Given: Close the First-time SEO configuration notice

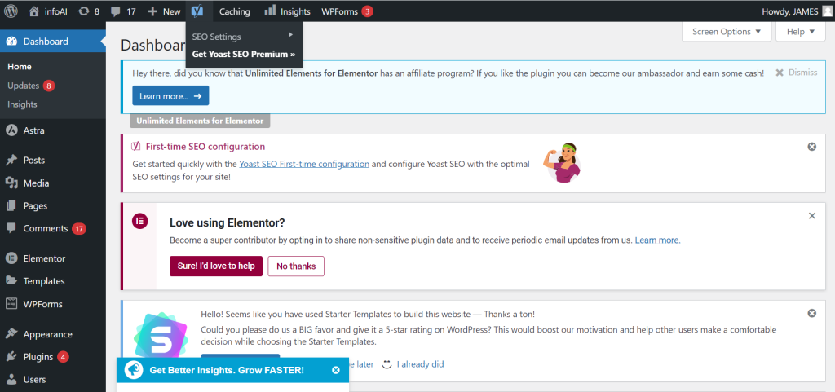Looking at the screenshot, I should [x=811, y=147].
